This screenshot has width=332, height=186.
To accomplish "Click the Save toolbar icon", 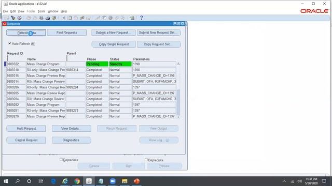I will tap(29, 18).
